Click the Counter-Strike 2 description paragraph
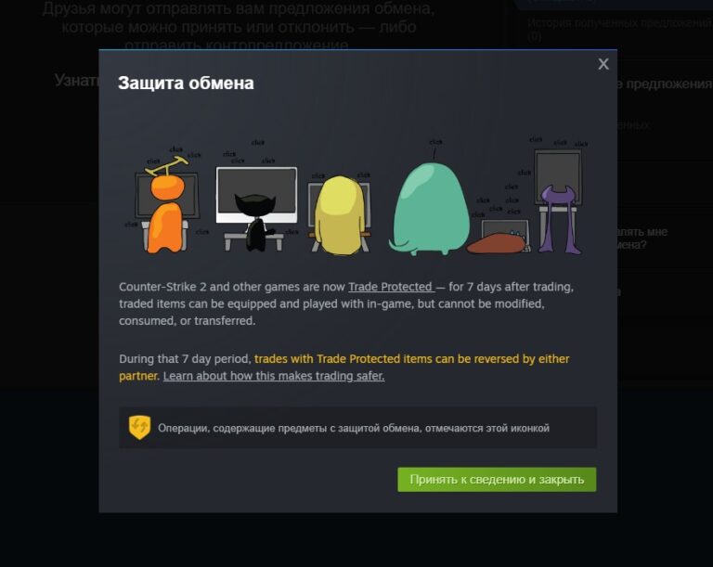The image size is (713, 567). pyautogui.click(x=346, y=303)
